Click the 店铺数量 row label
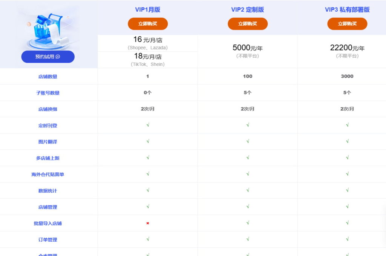The image size is (386, 256). pyautogui.click(x=48, y=76)
